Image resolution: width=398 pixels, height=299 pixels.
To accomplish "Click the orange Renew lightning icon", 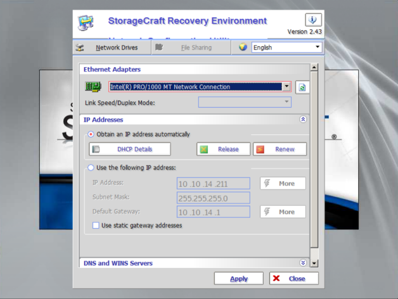I will [x=260, y=149].
